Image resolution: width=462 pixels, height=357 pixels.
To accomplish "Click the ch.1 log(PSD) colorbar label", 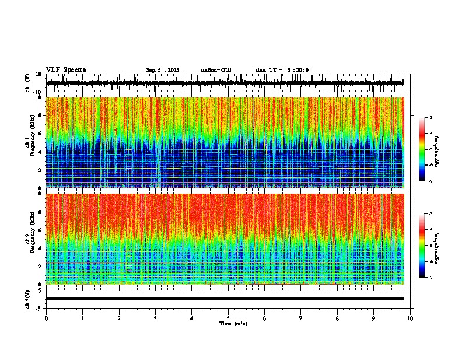I will pos(436,152).
